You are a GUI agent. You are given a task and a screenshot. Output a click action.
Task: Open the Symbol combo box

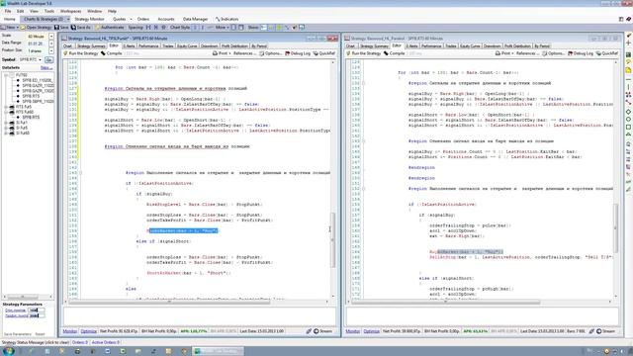pyautogui.click(x=31, y=59)
